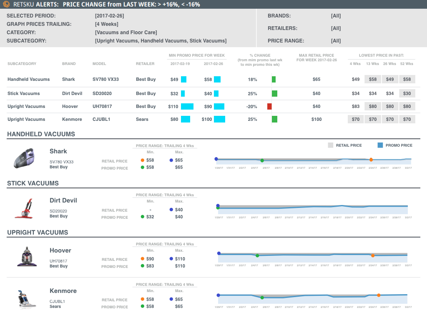Click the green marker on Shark price chart

click(x=262, y=160)
